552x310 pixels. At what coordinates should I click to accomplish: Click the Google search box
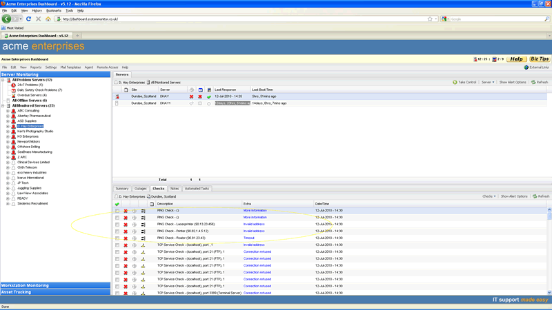pyautogui.click(x=496, y=19)
